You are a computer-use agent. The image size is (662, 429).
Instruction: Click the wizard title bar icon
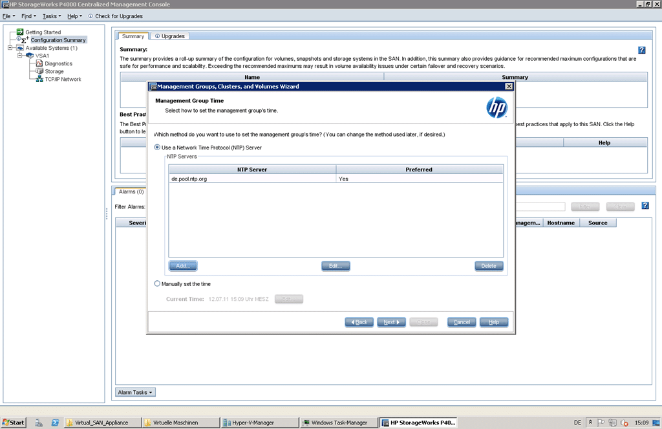(x=153, y=86)
